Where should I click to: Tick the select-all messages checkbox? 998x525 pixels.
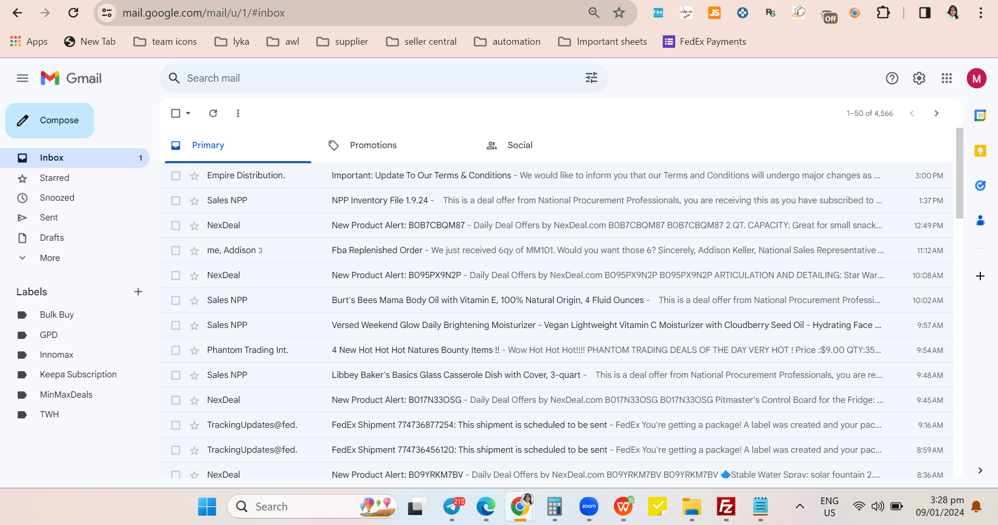176,113
